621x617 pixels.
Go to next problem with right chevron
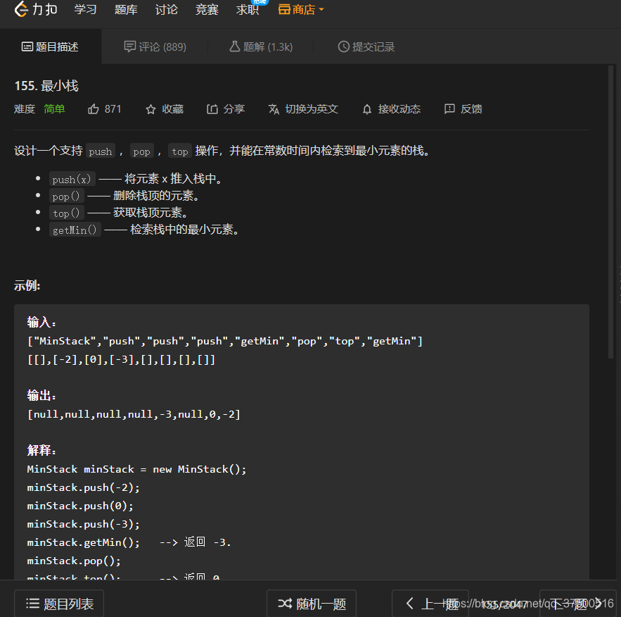pyautogui.click(x=599, y=603)
